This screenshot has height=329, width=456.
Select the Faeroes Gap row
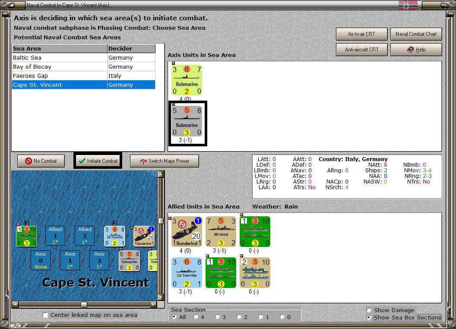coord(83,76)
